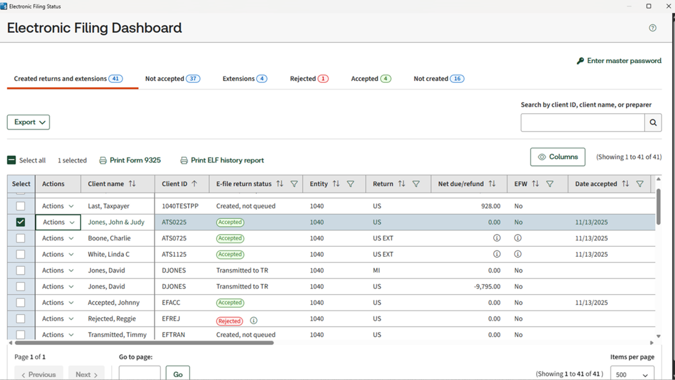The image size is (675, 380).
Task: Open filter icon on Entity column
Action: 350,184
